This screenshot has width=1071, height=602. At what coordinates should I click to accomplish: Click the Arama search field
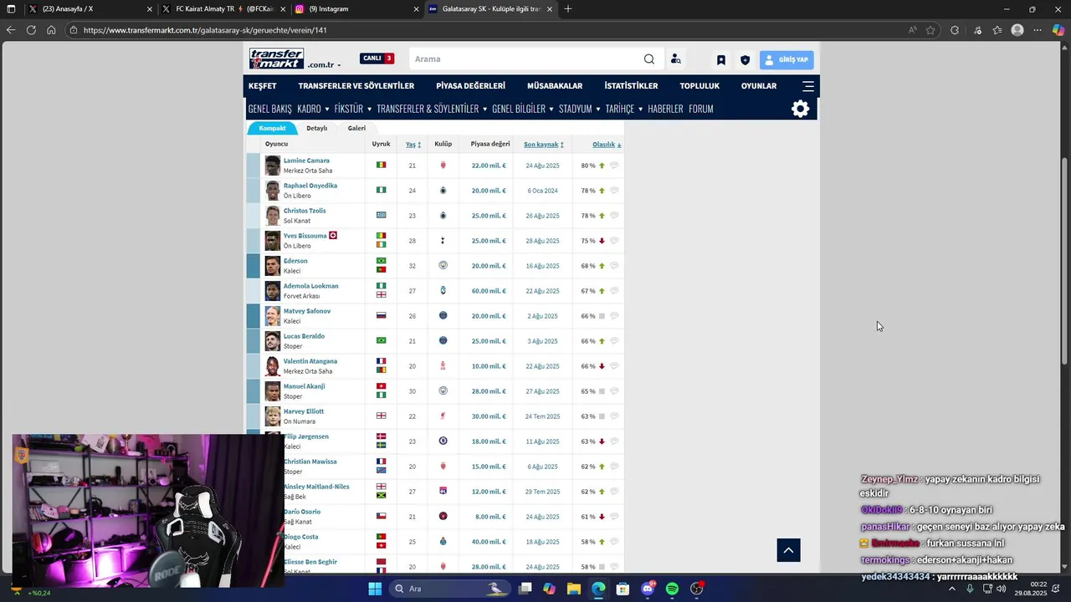pos(525,59)
